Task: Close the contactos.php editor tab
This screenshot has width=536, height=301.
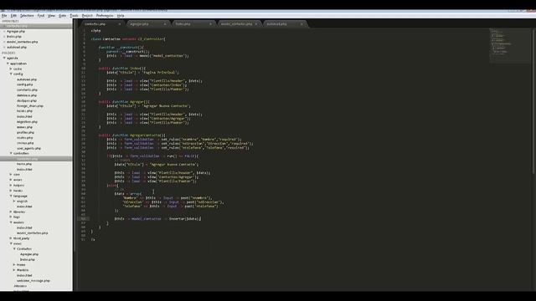Action: coord(119,24)
